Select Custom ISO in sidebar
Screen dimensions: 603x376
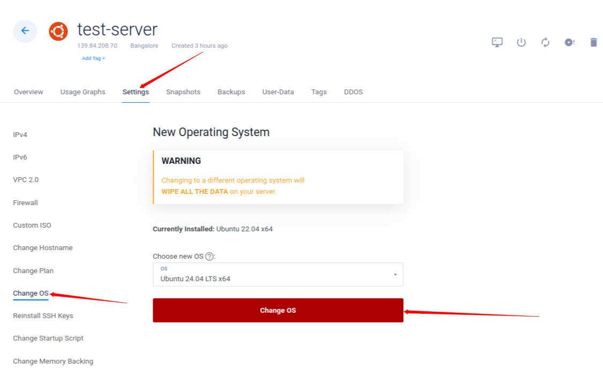(x=32, y=225)
